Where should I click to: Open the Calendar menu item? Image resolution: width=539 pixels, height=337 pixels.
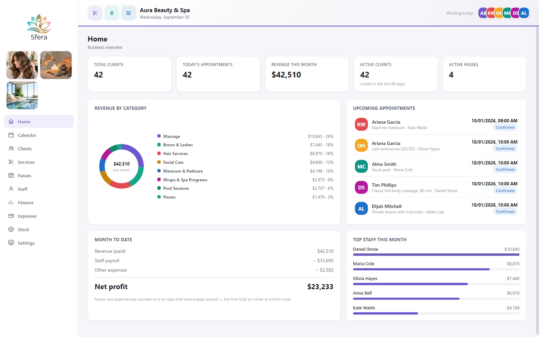pos(39,135)
